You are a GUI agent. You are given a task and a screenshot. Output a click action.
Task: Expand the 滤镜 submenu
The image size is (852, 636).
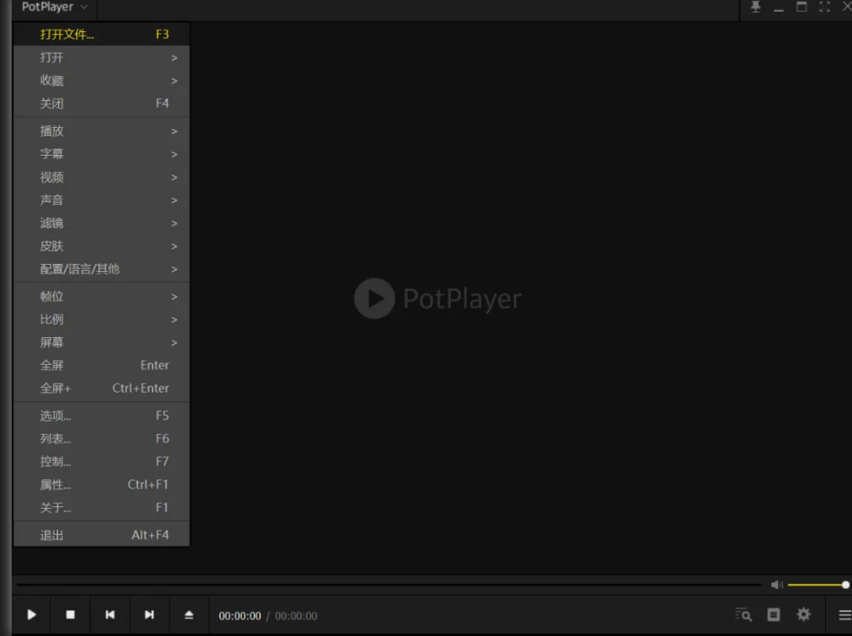pos(102,223)
